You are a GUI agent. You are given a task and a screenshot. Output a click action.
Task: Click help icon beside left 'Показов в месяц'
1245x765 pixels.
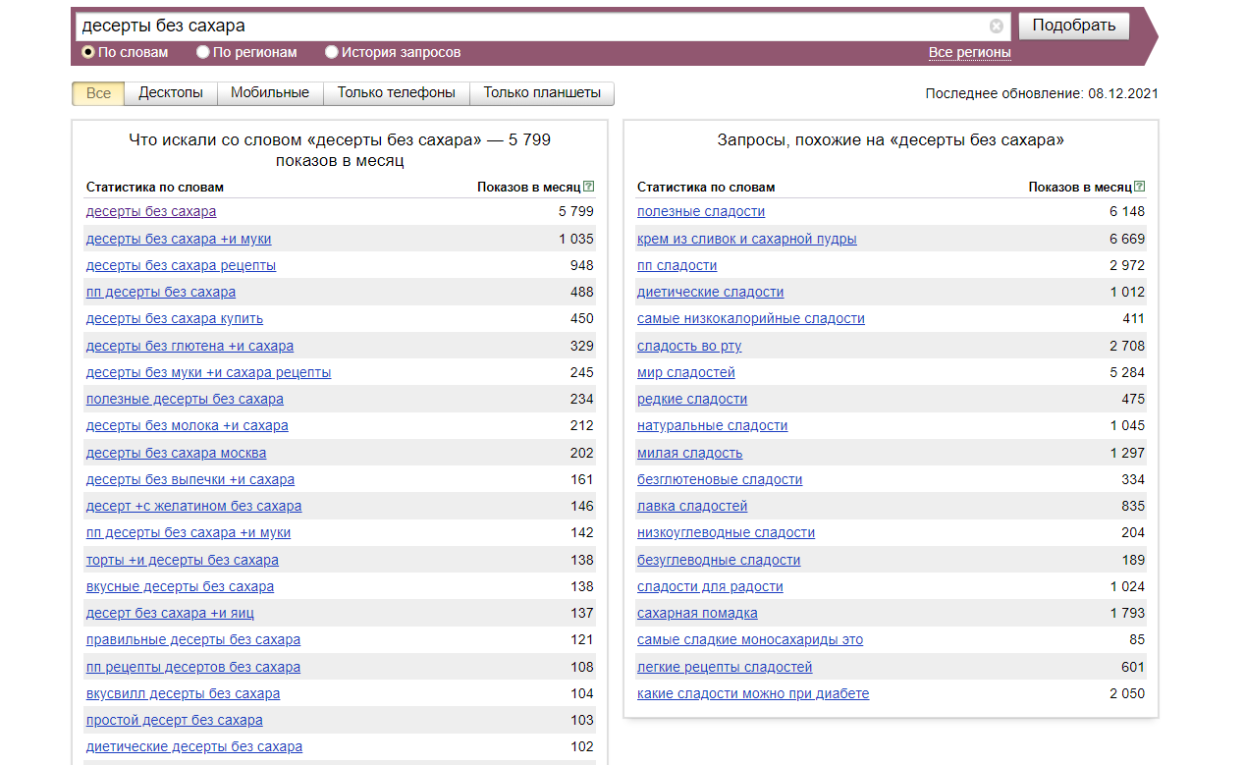coord(588,187)
